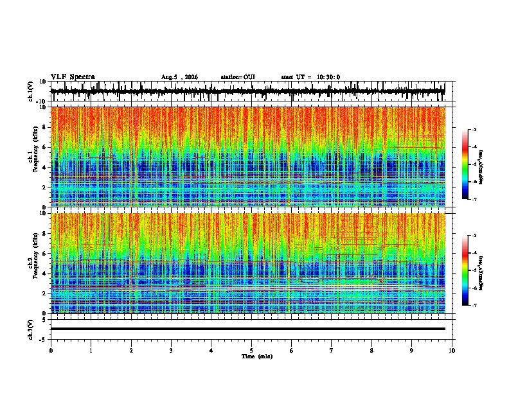The width and height of the screenshot is (509, 393).
Task: Click the "-6" label on ch.2 color bar
Action: 474,288
